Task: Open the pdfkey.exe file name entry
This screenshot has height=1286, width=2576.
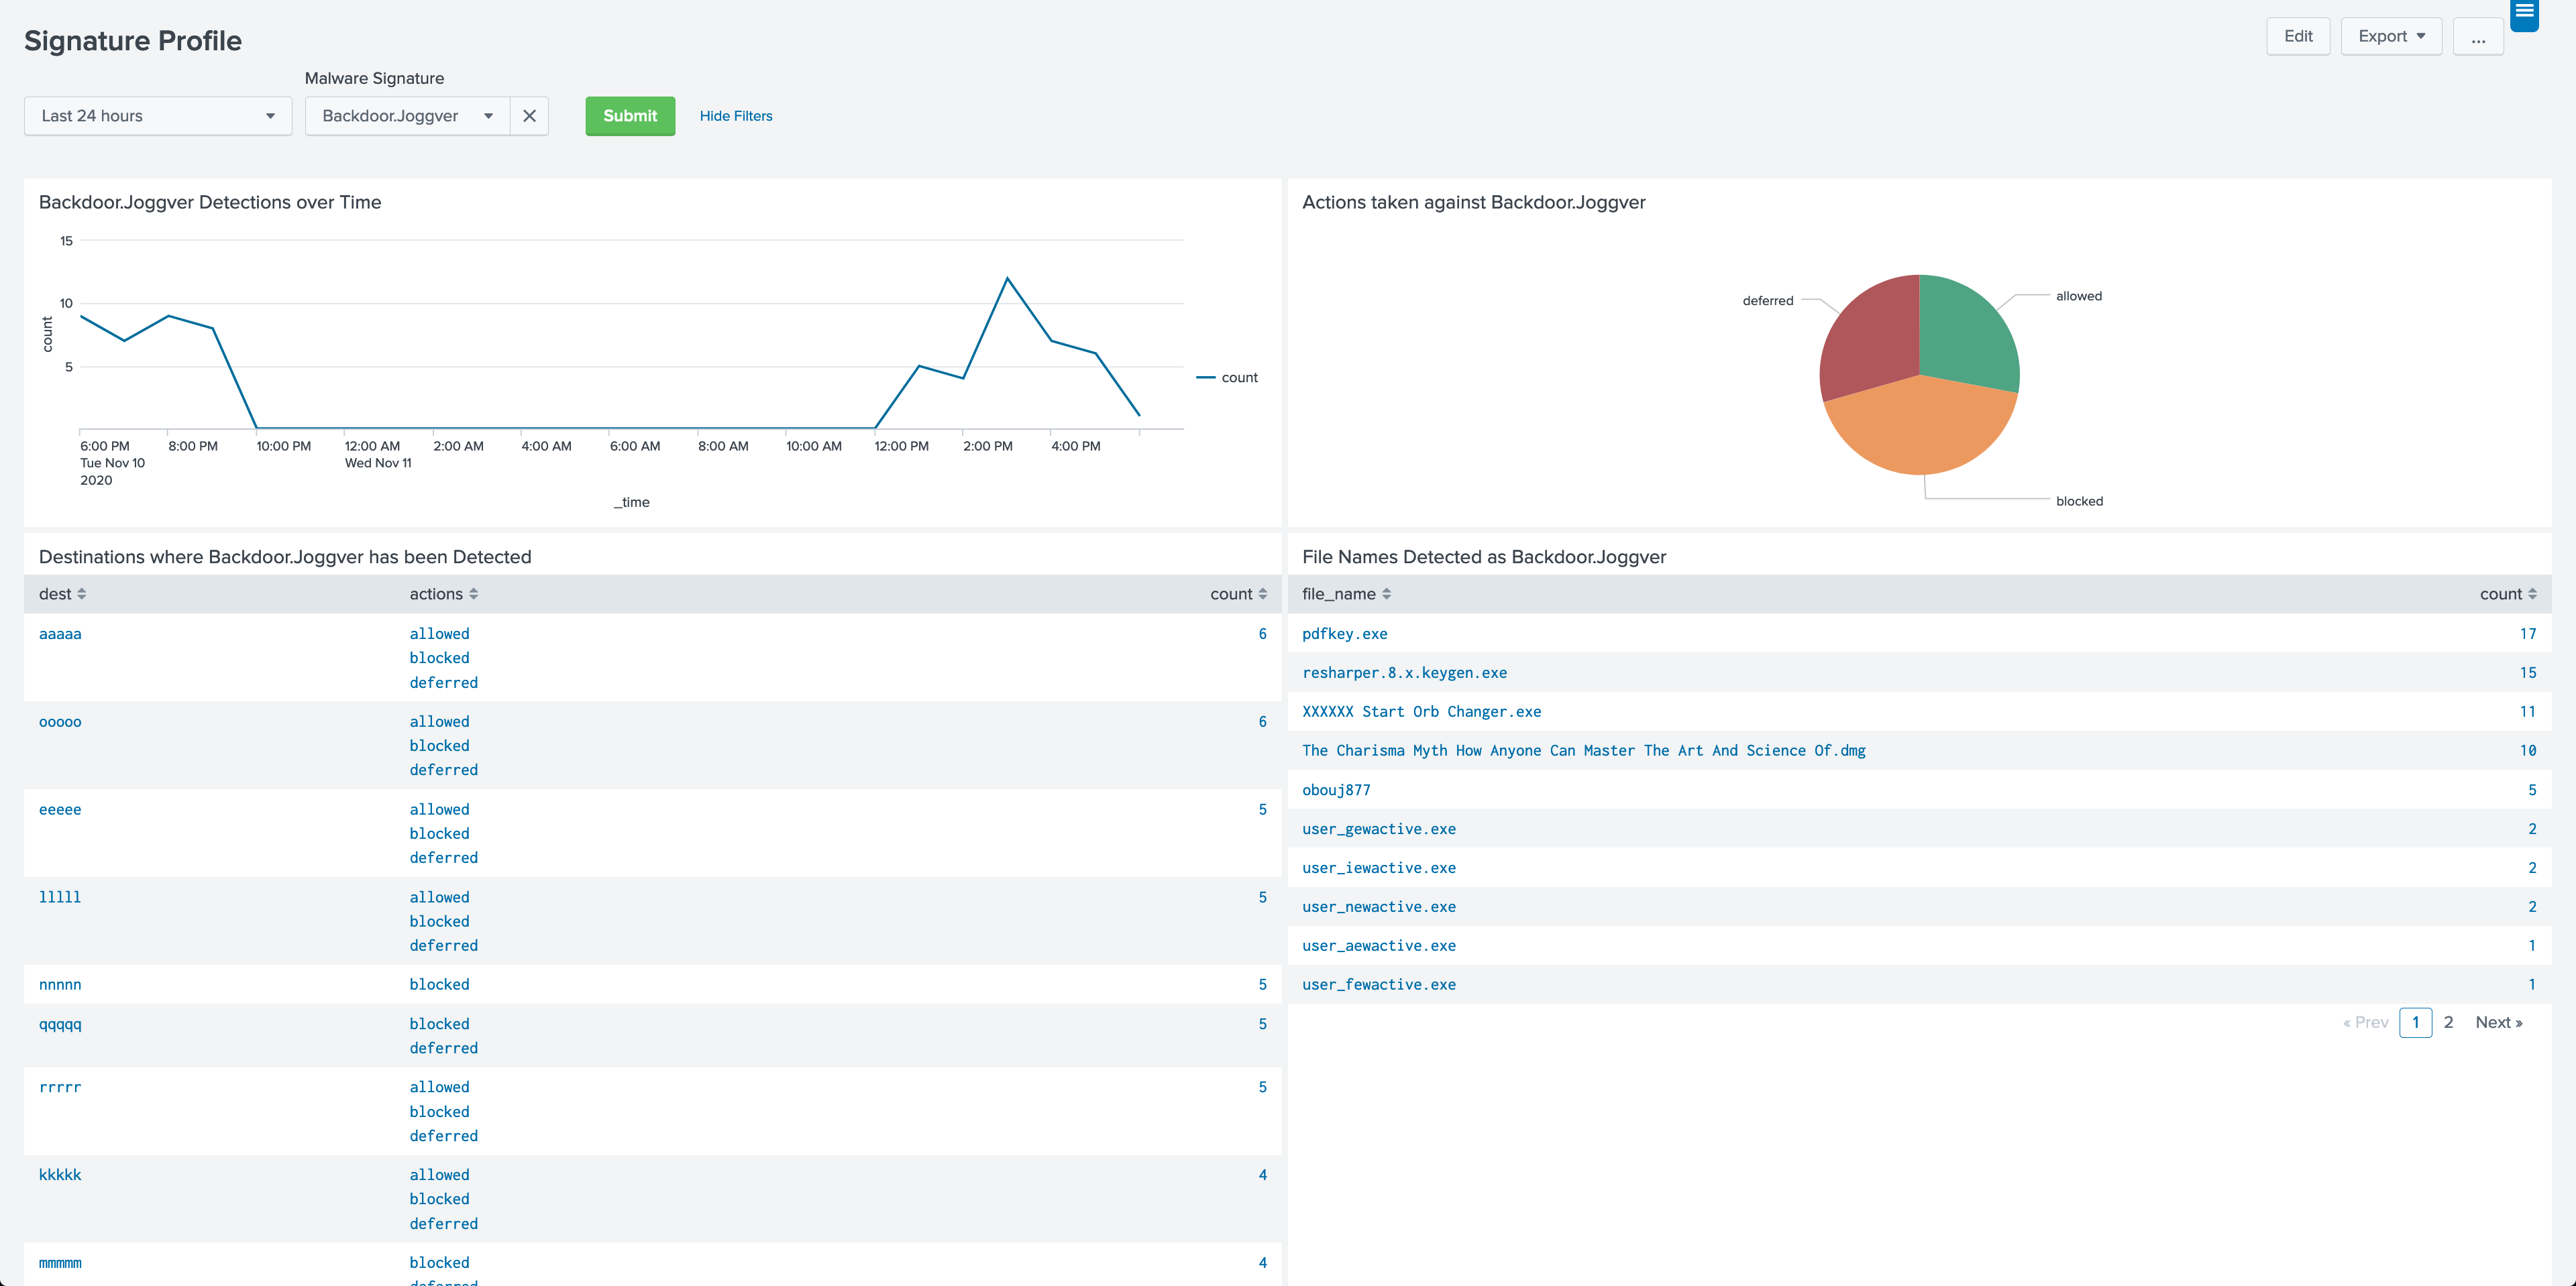Action: 1344,634
